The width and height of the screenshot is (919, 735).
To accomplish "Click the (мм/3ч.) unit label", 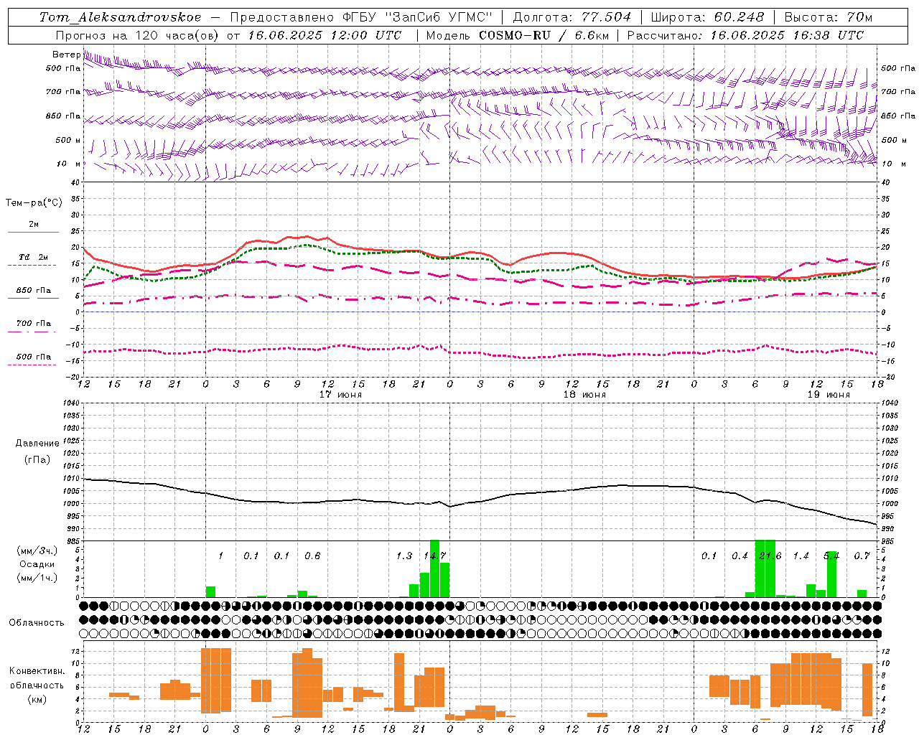I will point(37,551).
